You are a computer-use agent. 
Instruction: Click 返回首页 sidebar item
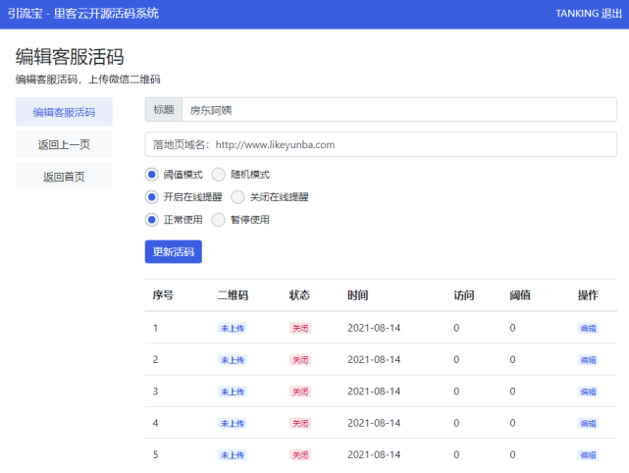64,178
